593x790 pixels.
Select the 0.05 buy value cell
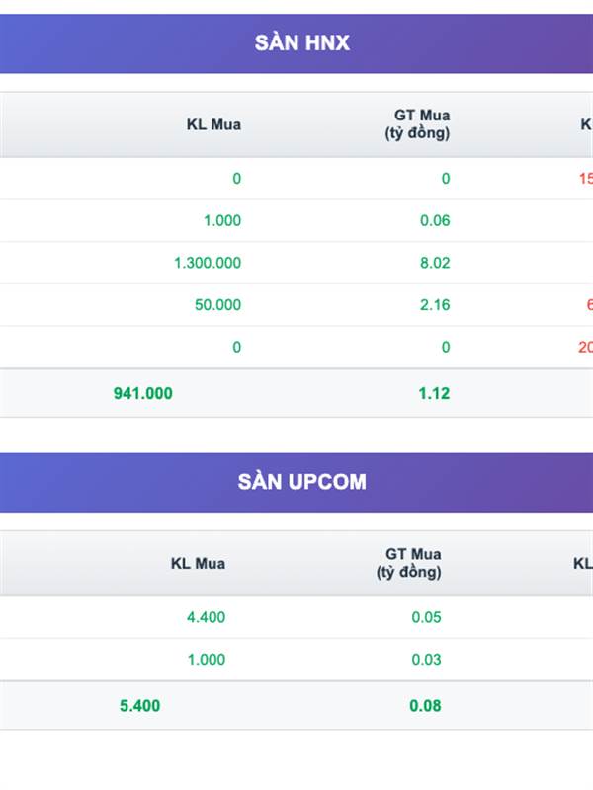click(x=427, y=617)
